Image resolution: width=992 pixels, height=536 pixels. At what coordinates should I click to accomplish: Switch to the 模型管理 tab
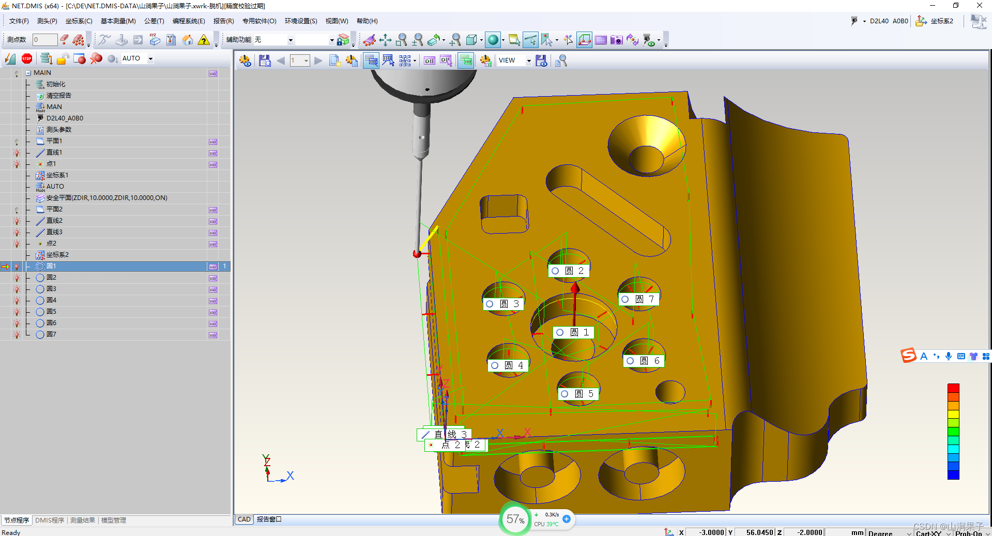[x=114, y=520]
